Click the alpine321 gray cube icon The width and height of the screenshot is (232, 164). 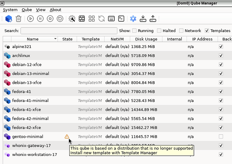click(x=7, y=47)
